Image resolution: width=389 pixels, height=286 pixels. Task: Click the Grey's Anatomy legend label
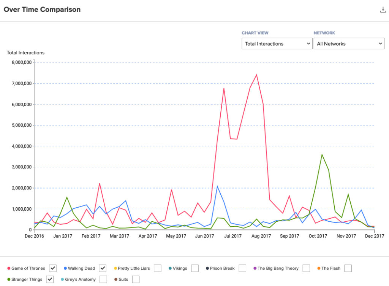[x=81, y=280]
